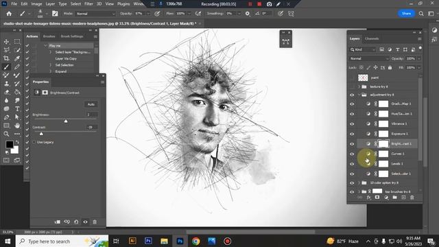Delete adjustment via Properties trash icon
439x247 pixels.
[95, 222]
